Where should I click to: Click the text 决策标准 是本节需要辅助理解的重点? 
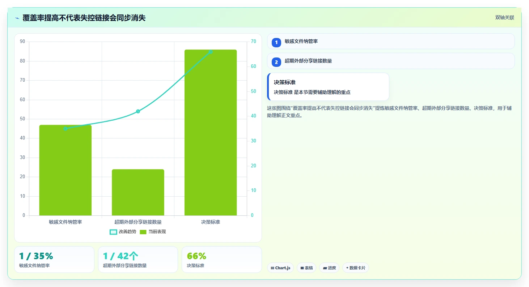[312, 92]
